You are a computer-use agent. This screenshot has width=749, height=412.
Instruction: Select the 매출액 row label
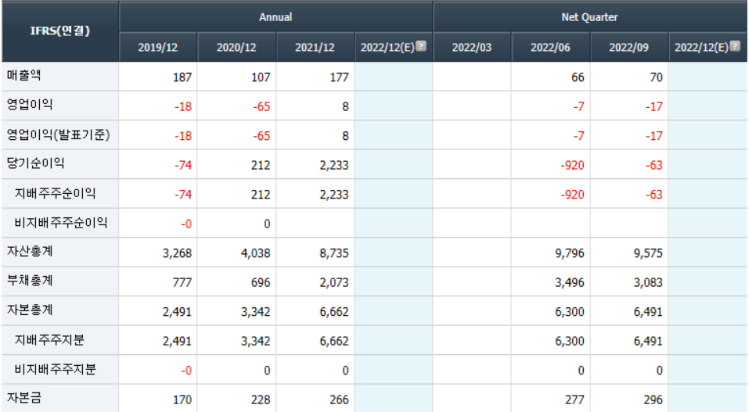pos(24,75)
